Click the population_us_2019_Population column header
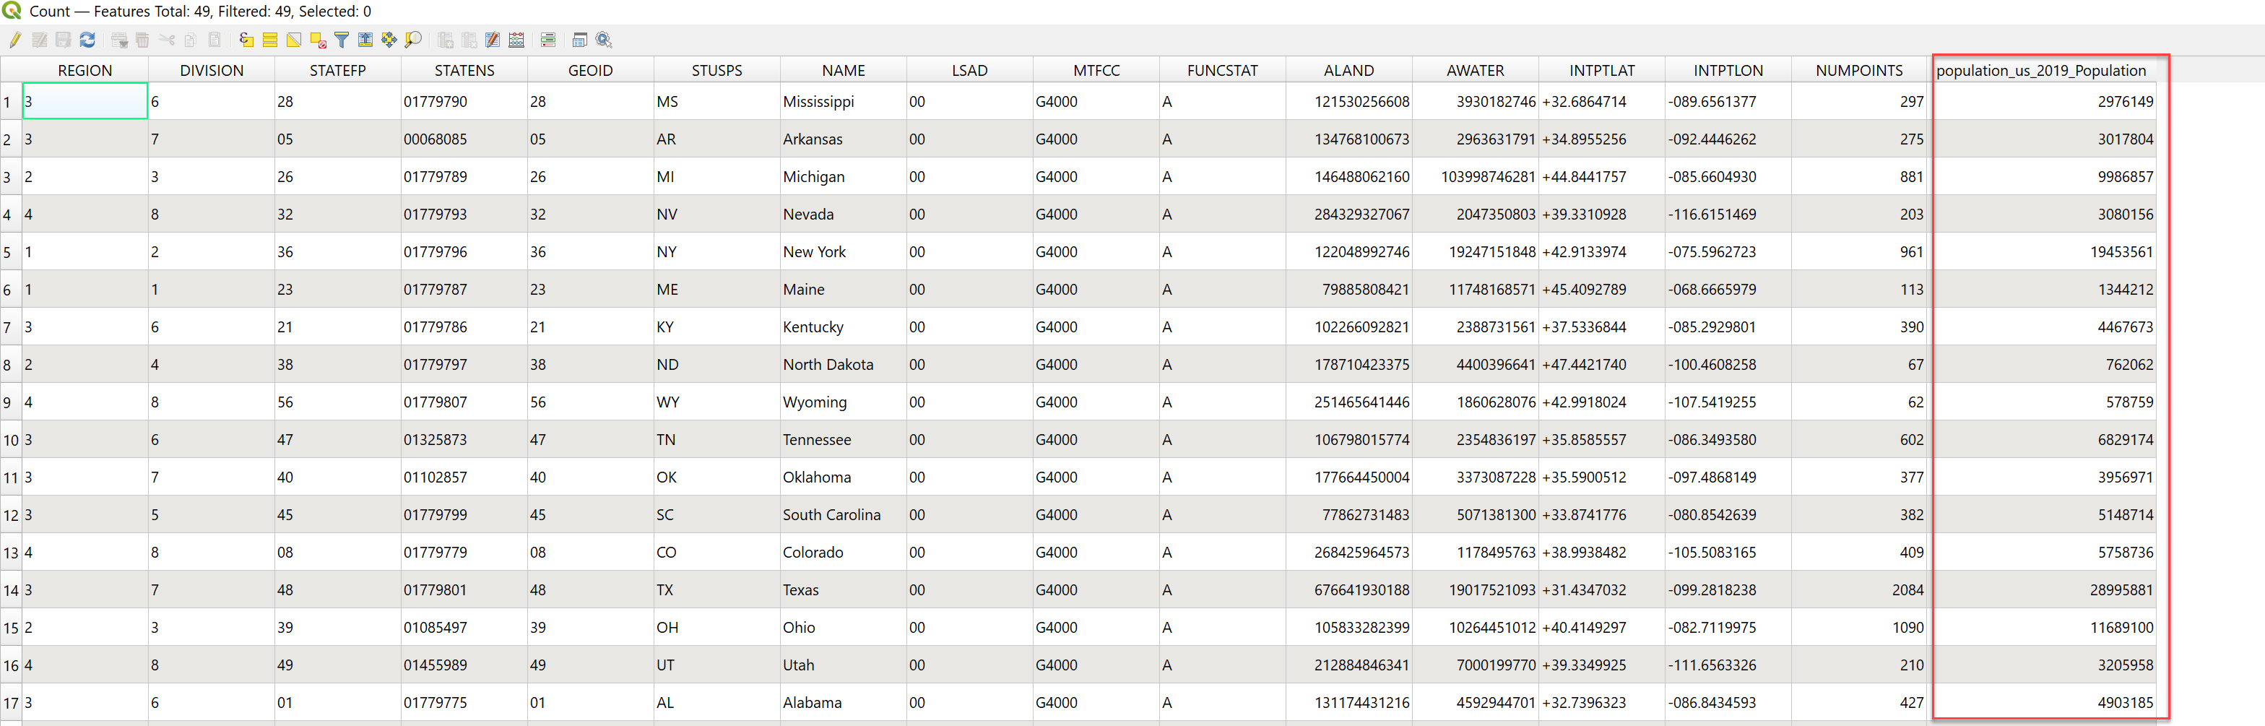 point(2041,70)
